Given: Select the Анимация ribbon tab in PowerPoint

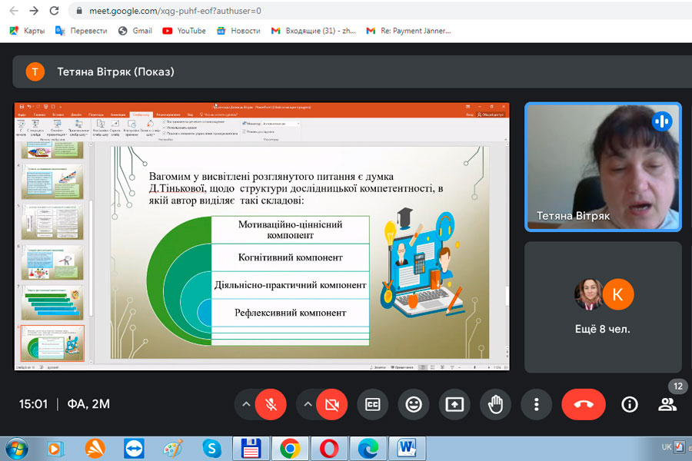Looking at the screenshot, I should pos(118,114).
